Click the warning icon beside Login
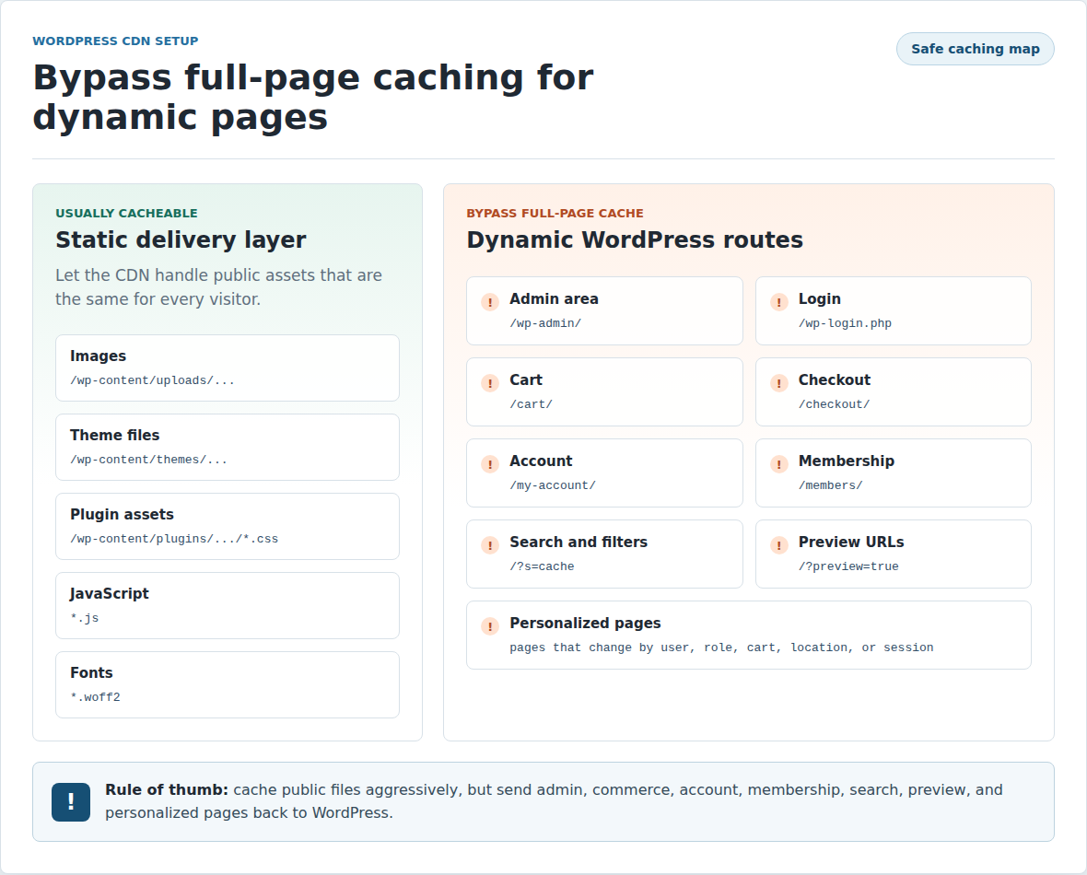The image size is (1087, 875). pos(778,302)
